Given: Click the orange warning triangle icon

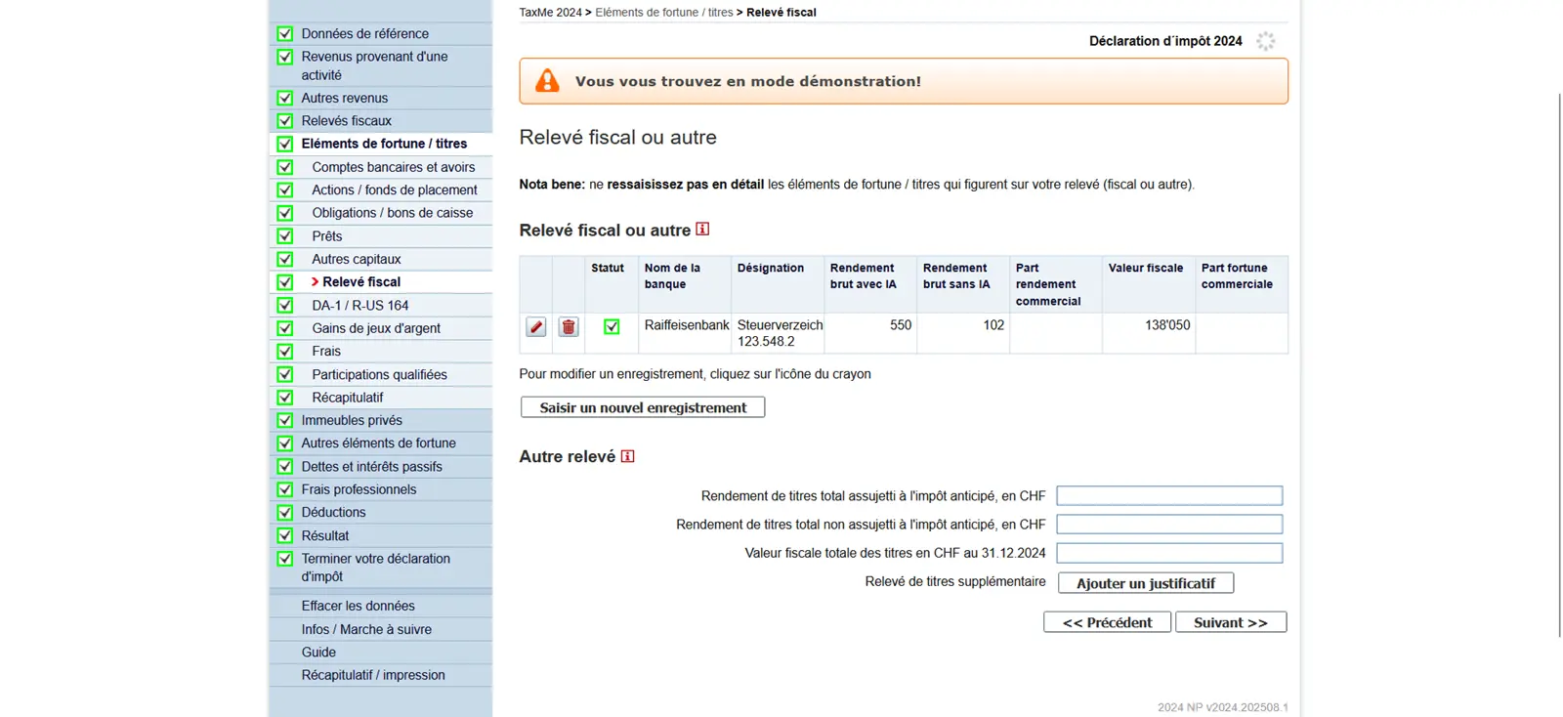Looking at the screenshot, I should click(x=547, y=81).
